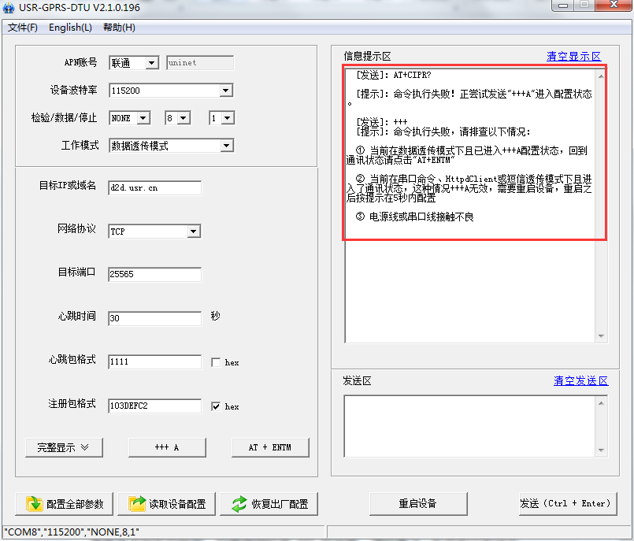Open the parity dropdown showing NONE
634x541 pixels.
(x=145, y=117)
